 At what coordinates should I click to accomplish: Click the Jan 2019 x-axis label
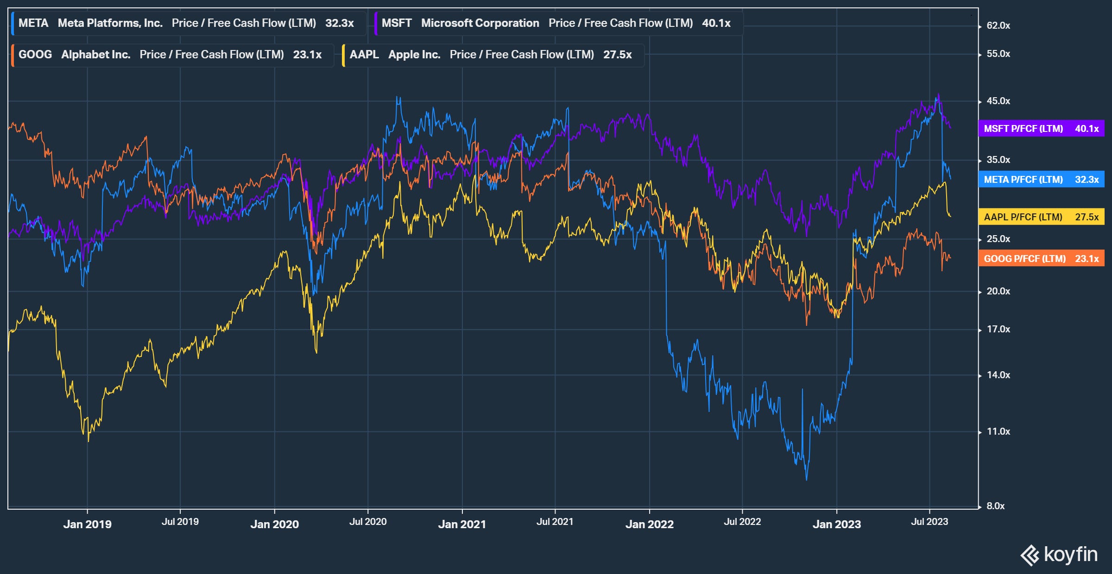pos(87,524)
